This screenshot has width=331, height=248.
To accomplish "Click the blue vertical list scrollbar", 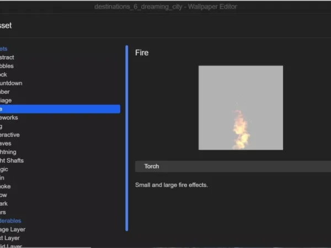I will point(127,138).
